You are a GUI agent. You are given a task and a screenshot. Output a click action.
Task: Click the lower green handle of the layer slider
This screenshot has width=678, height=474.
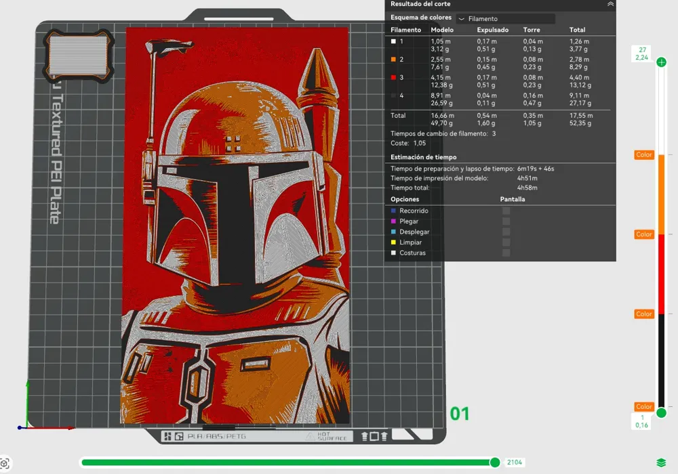tap(661, 413)
